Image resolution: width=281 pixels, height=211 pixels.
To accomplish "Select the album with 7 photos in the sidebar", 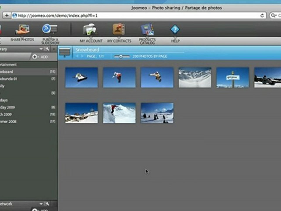I will click(29, 79).
